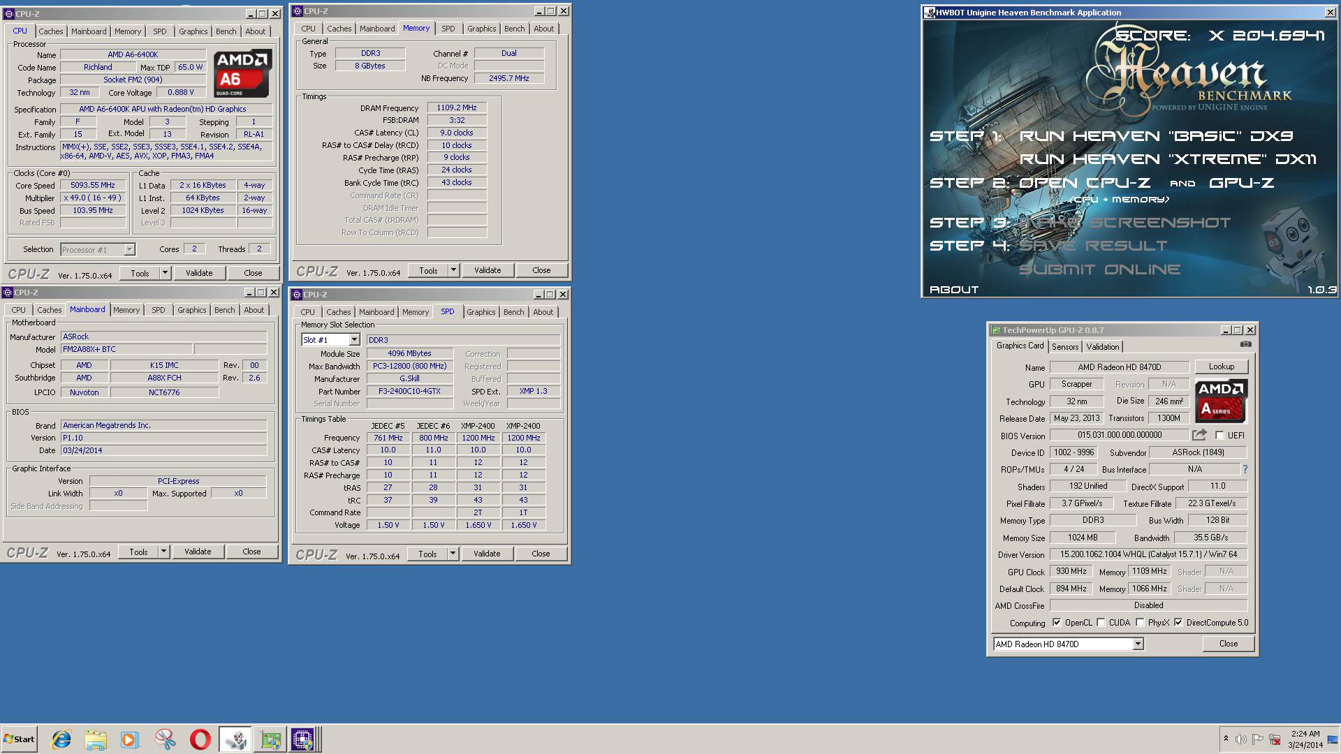This screenshot has height=754, width=1341.
Task: Click the Start button
Action: (19, 739)
